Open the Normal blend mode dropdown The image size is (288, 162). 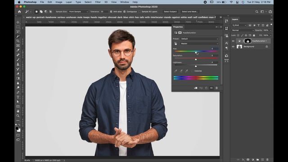(x=243, y=30)
